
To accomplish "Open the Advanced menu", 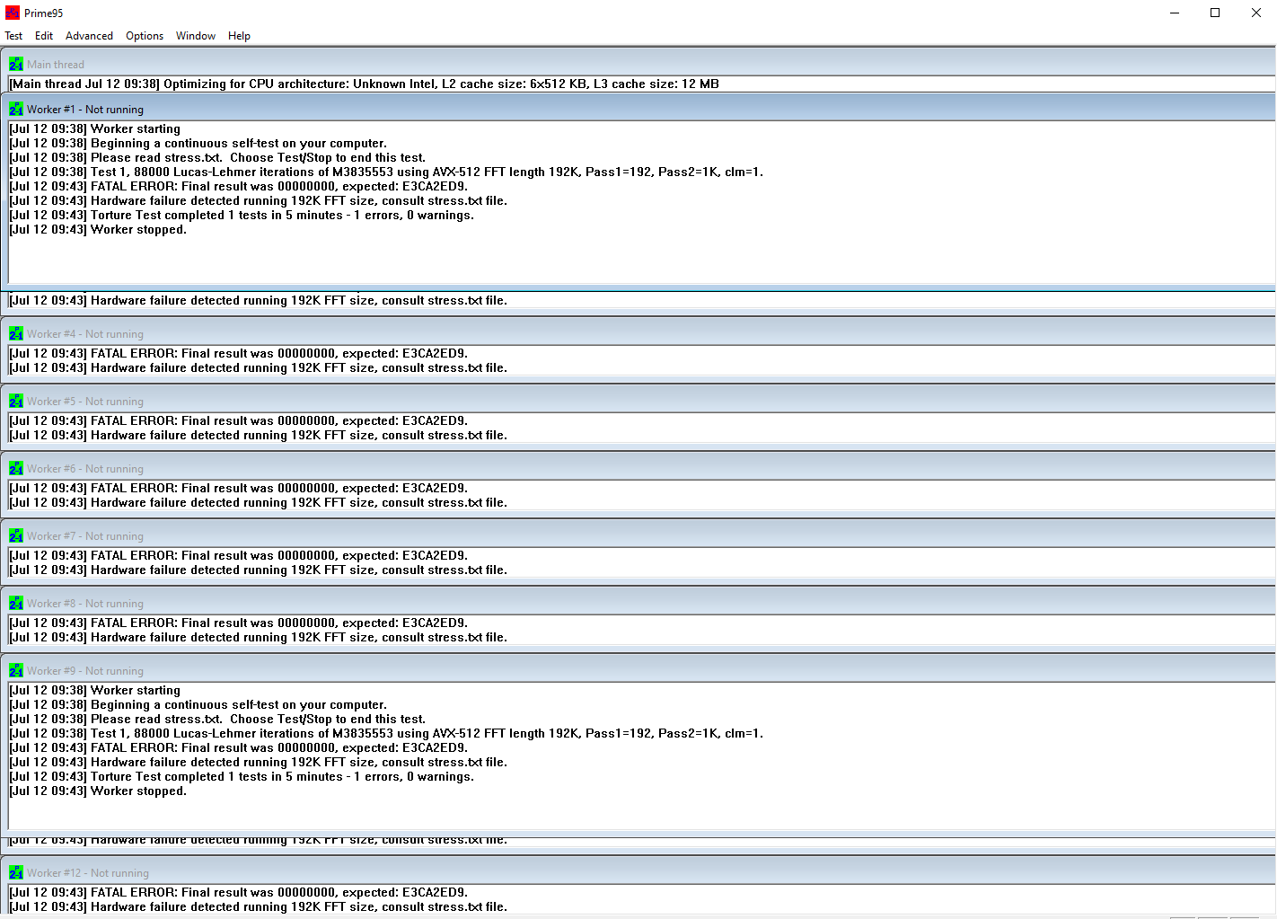I will (x=89, y=36).
